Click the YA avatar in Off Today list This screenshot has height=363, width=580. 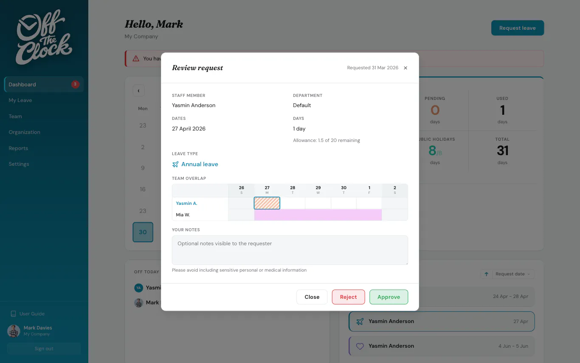(138, 288)
